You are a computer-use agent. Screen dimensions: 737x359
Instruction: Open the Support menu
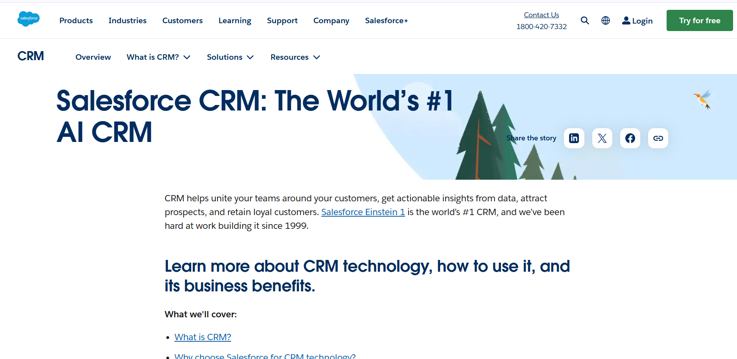[282, 20]
